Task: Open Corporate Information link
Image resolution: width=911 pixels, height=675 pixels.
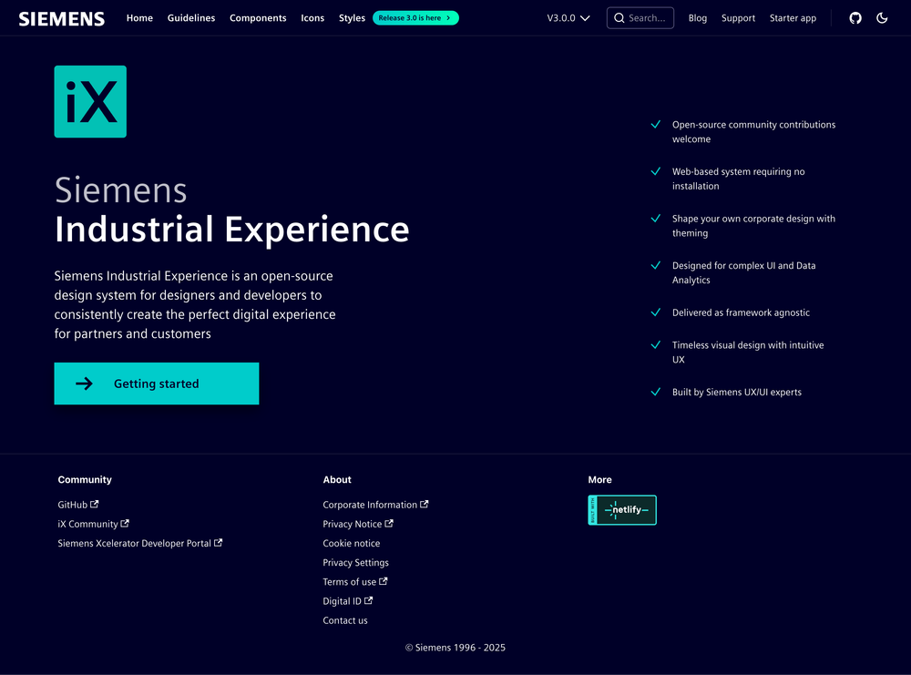Action: (376, 505)
